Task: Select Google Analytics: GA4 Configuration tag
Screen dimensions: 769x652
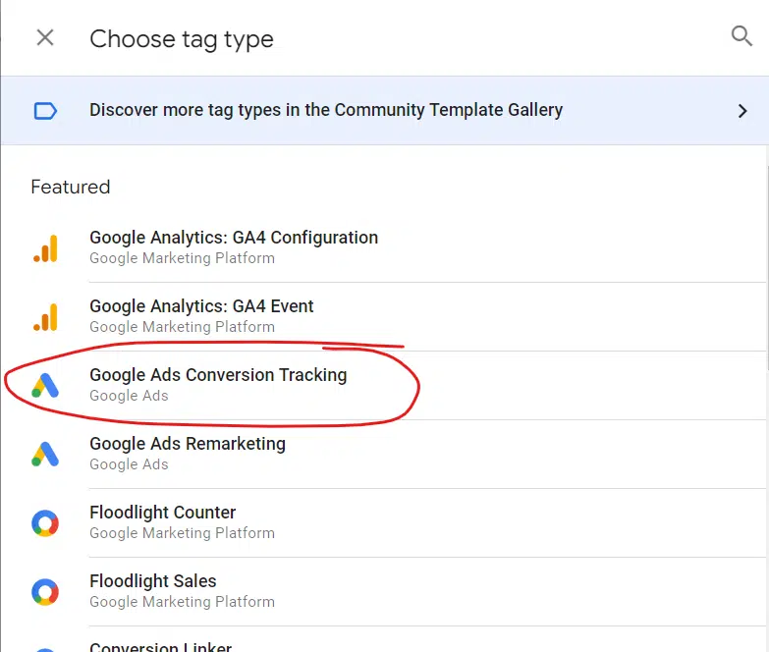Action: tap(234, 238)
